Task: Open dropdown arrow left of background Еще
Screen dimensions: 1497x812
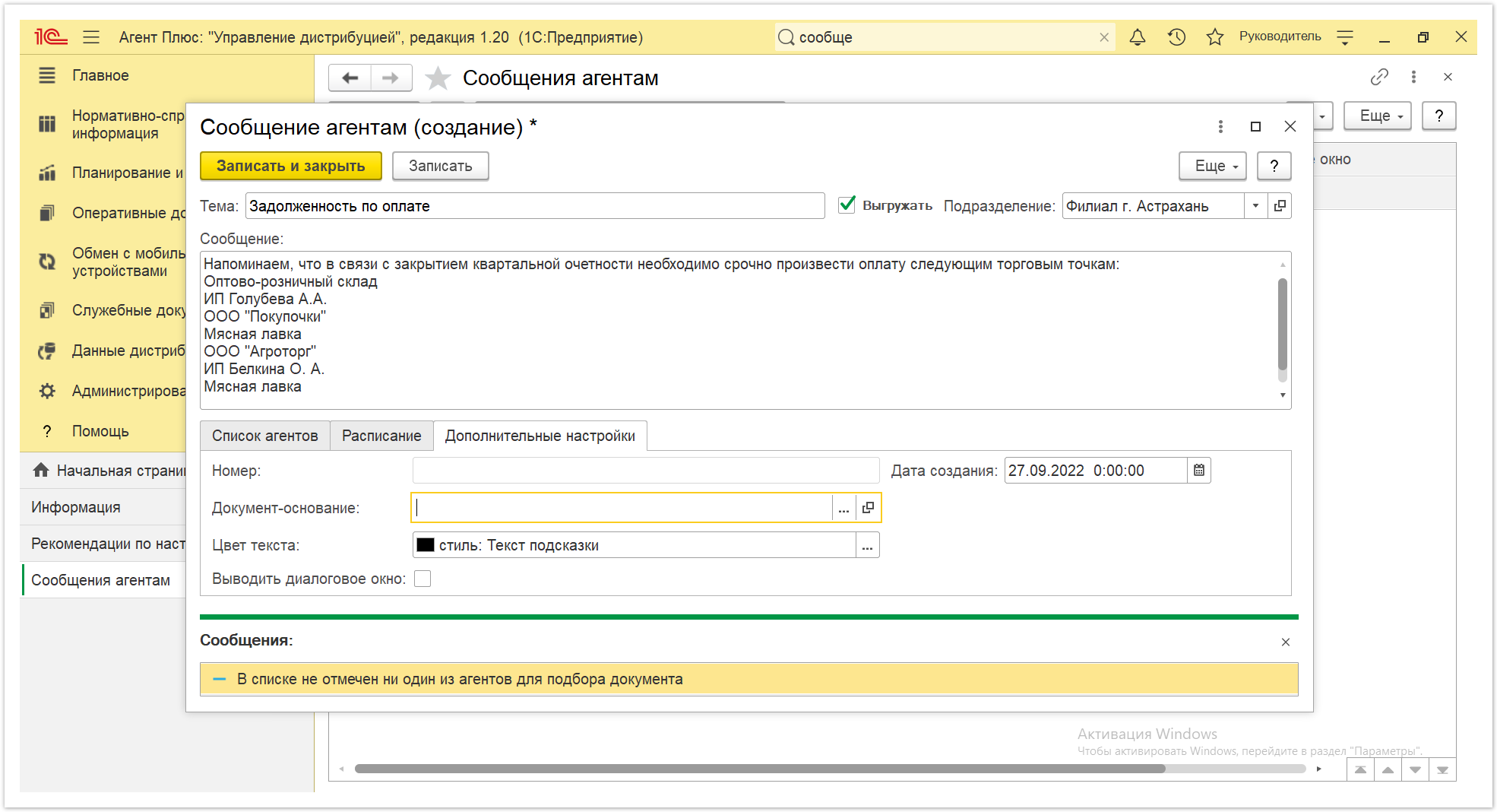Action: click(x=1322, y=116)
